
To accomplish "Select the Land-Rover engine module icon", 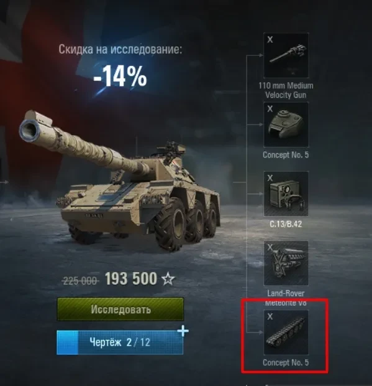I will 286,263.
